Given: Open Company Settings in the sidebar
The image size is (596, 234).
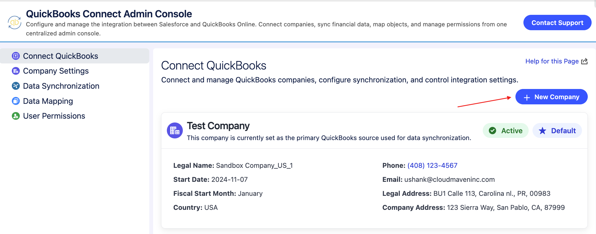Looking at the screenshot, I should [75, 71].
